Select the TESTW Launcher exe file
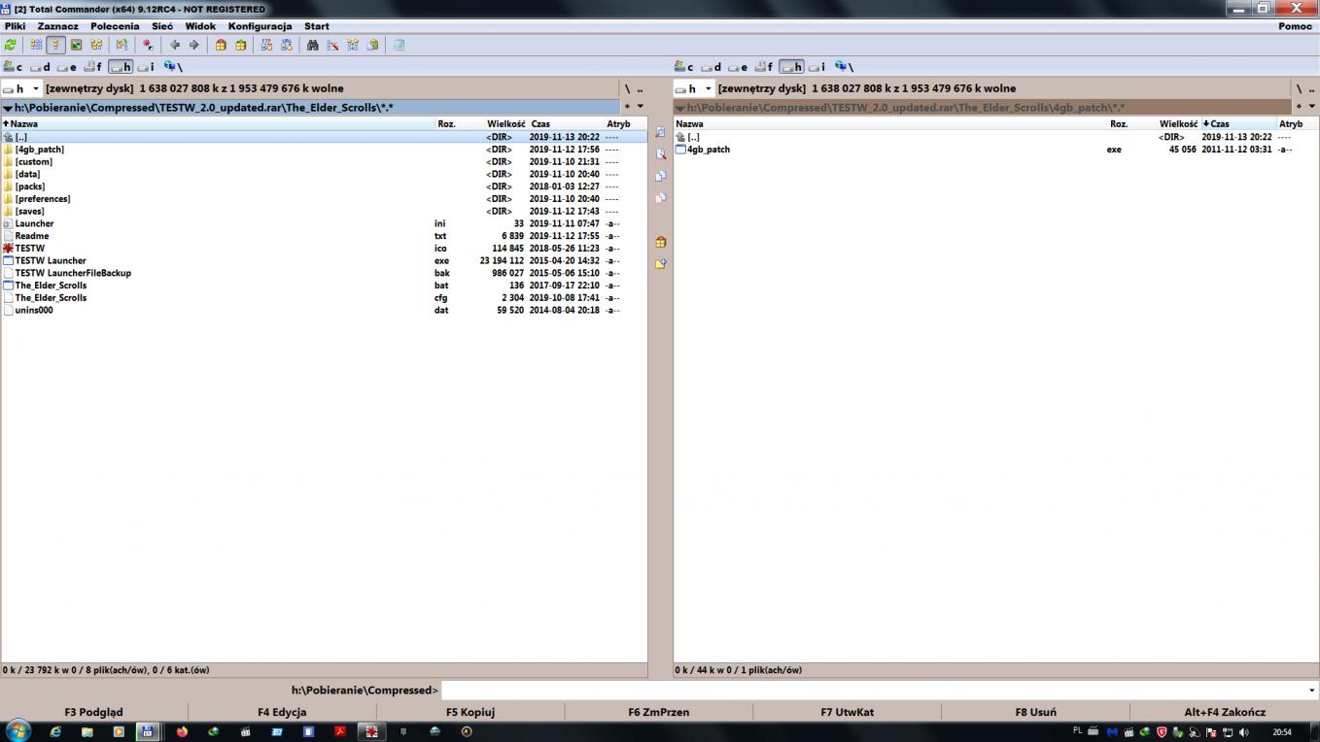 [51, 260]
